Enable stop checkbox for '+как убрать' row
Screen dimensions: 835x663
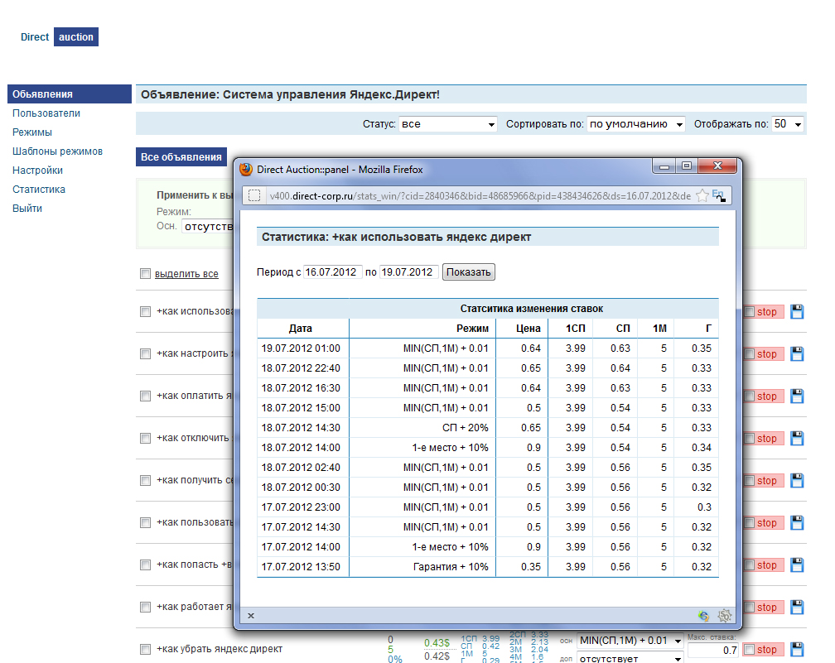tap(750, 650)
